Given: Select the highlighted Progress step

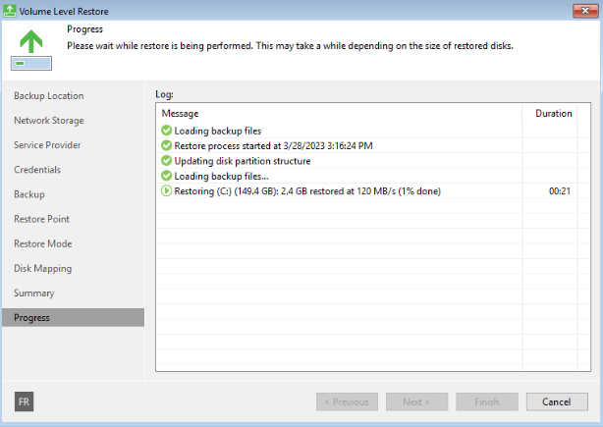Looking at the screenshot, I should point(73,317).
